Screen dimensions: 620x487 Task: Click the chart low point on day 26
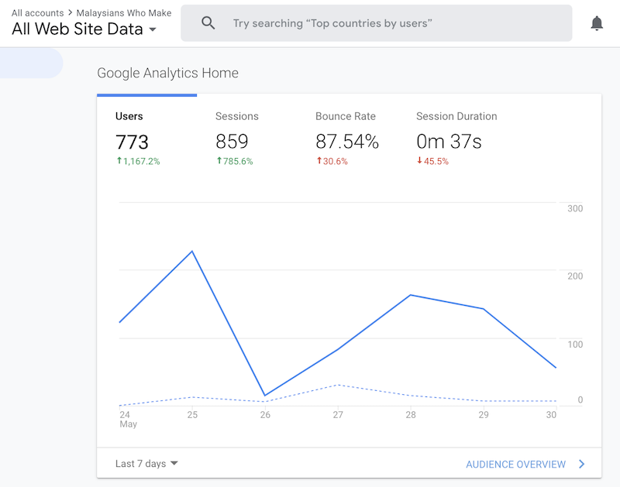click(x=265, y=395)
